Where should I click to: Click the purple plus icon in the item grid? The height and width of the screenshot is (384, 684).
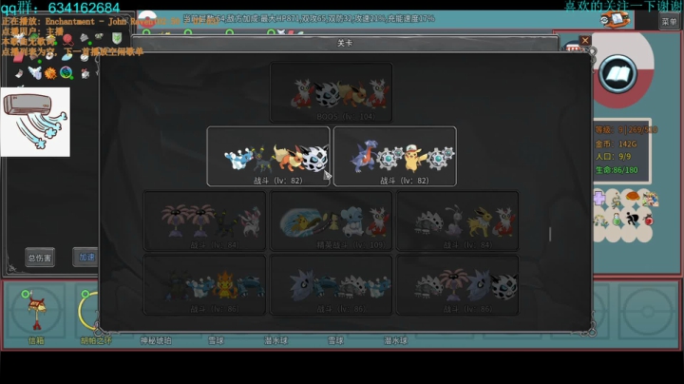pyautogui.click(x=599, y=199)
